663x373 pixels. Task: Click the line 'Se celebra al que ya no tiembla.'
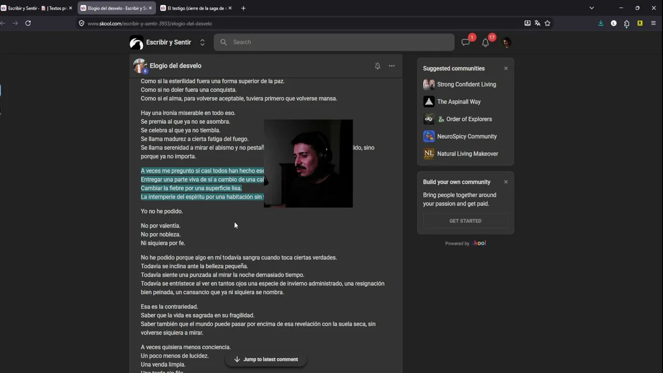point(180,130)
